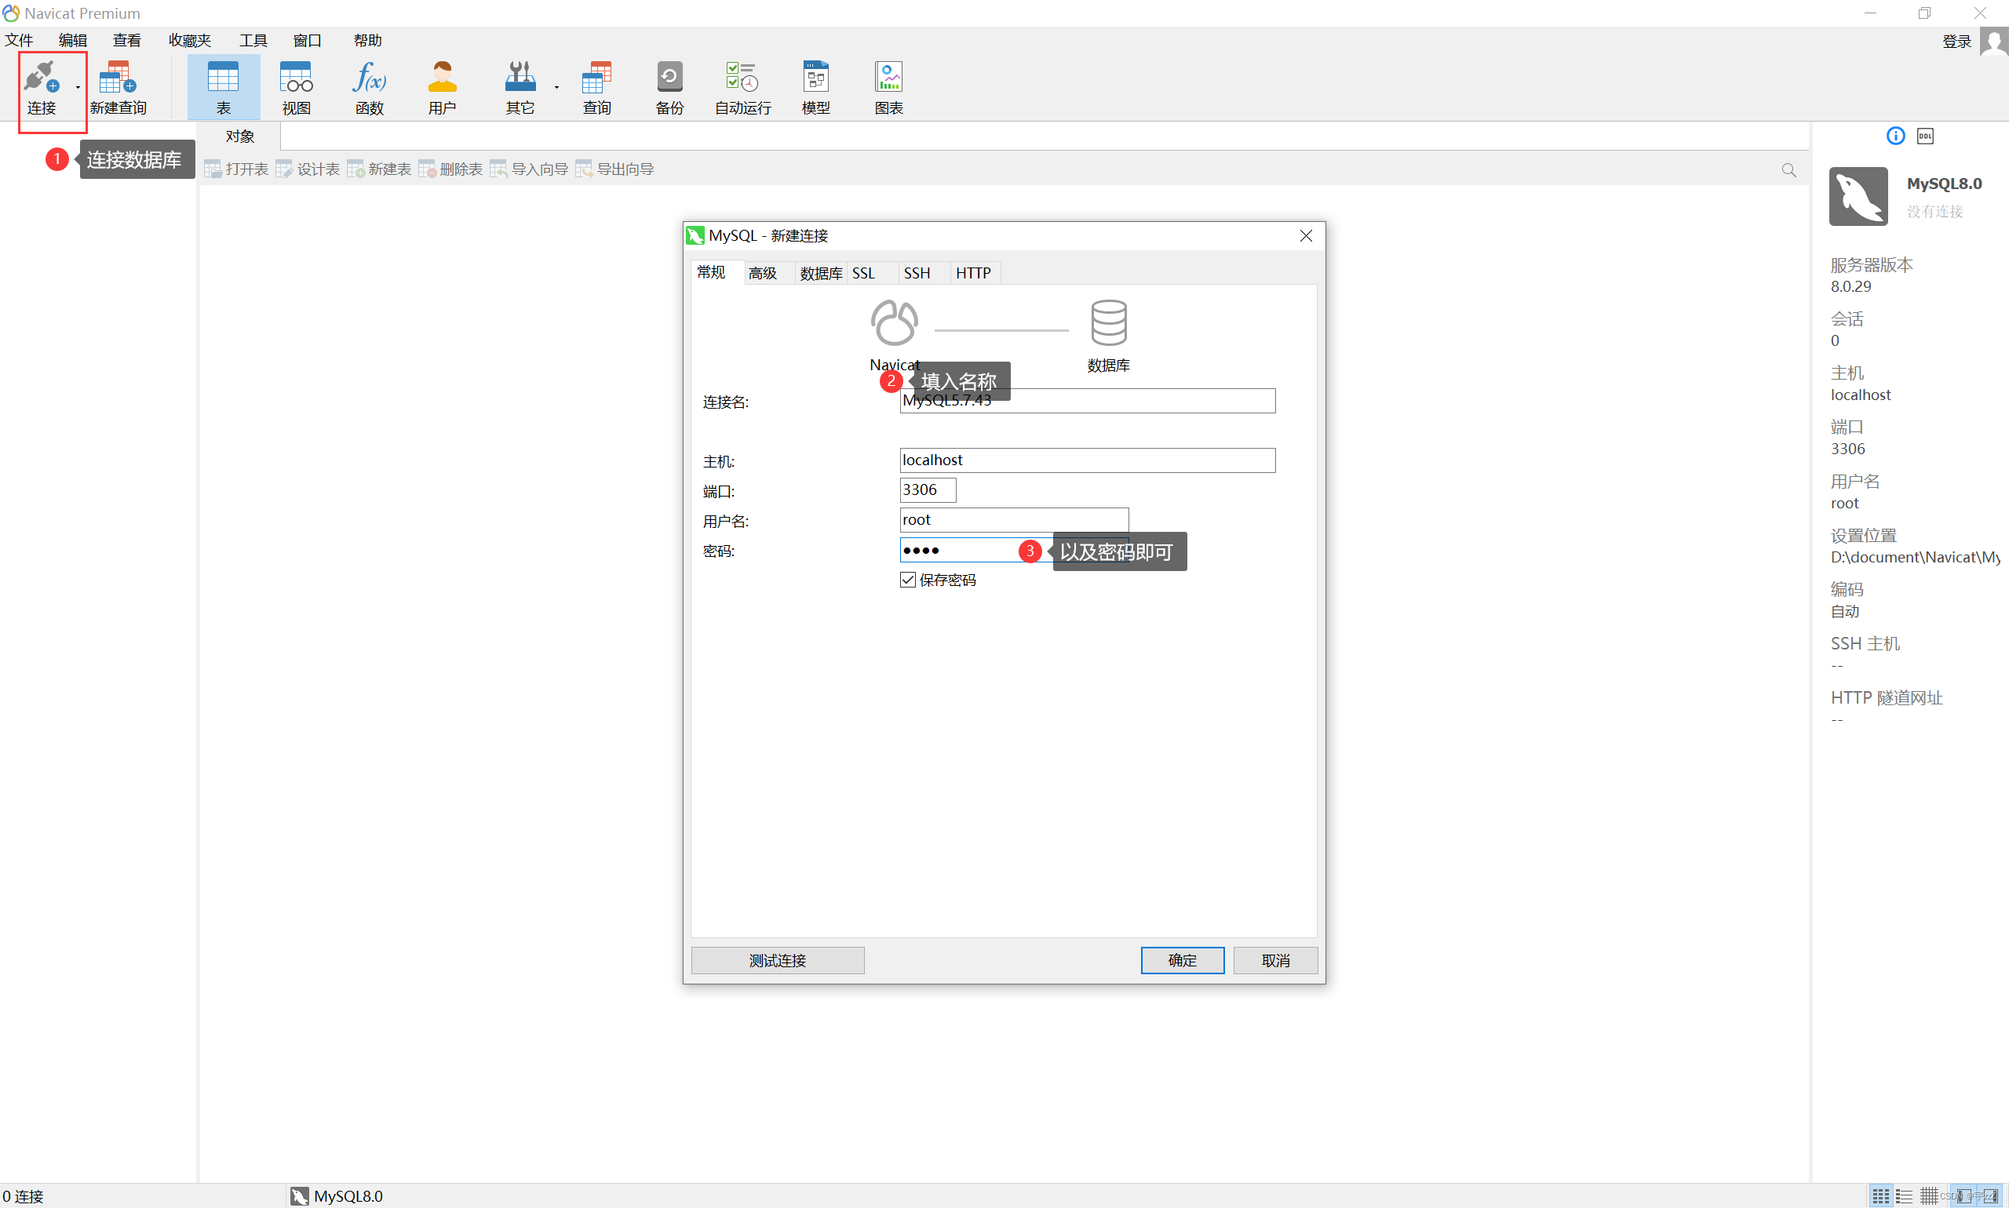Viewport: 2009px width, 1208px height.
Task: Switch to list view in status bar
Action: click(1903, 1195)
